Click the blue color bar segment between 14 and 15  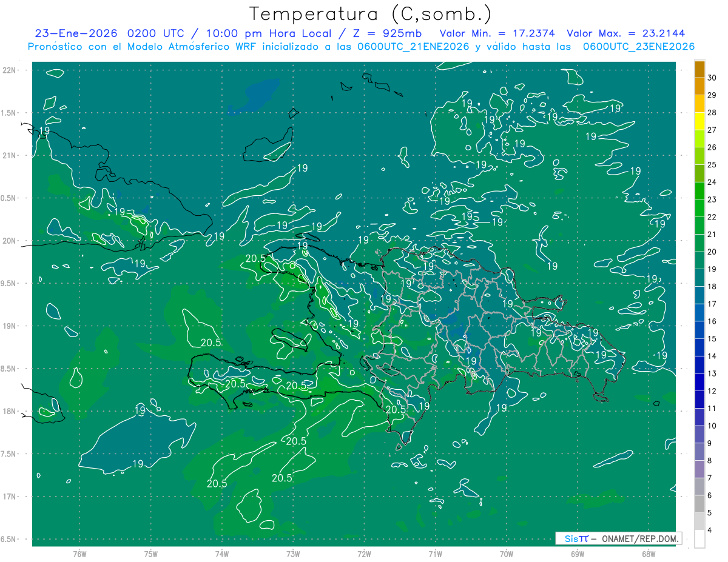coord(699,347)
